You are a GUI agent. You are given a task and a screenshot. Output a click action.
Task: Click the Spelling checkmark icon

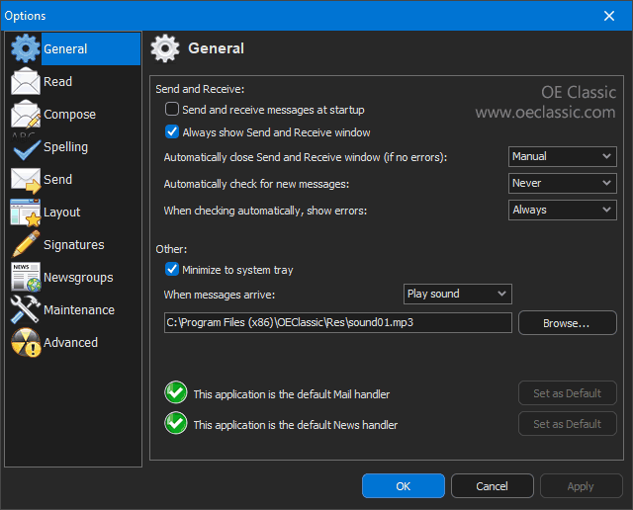[26, 147]
